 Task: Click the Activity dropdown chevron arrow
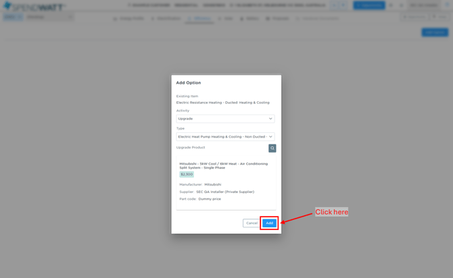[x=270, y=119]
